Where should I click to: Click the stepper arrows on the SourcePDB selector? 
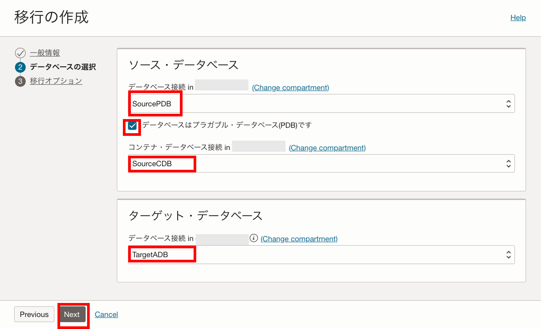pos(509,103)
